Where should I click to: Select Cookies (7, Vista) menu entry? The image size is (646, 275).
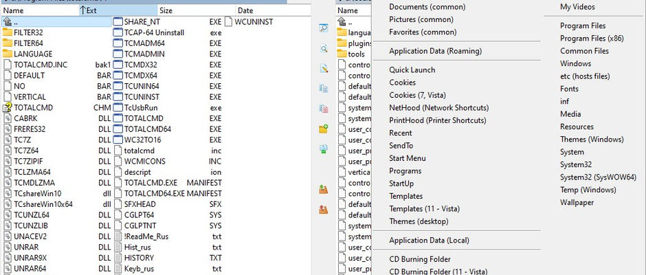coord(417,96)
